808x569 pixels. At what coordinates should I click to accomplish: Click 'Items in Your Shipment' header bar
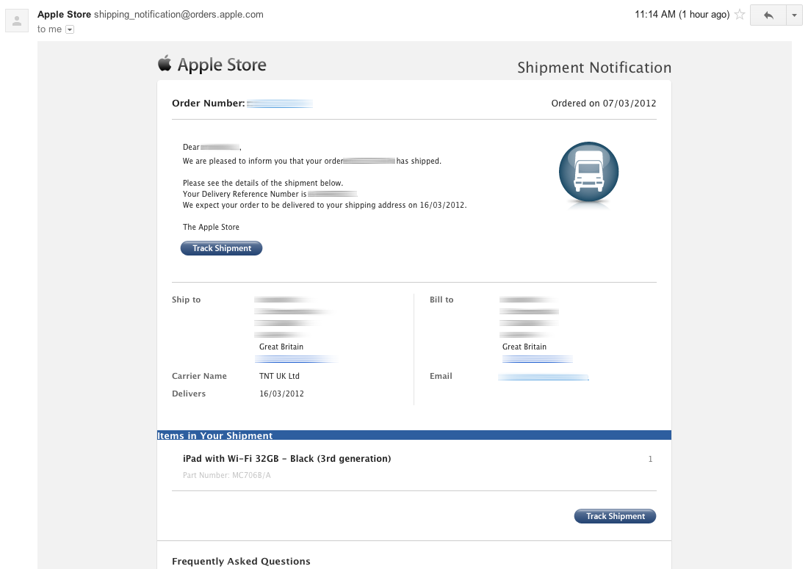[x=414, y=435]
